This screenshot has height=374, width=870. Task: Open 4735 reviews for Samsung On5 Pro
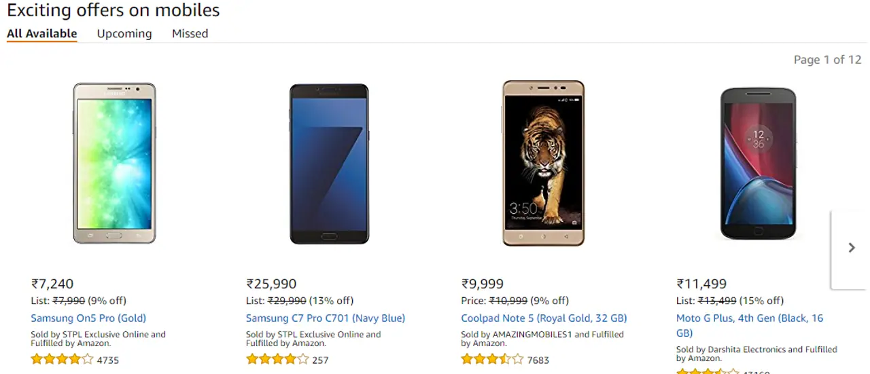coord(108,360)
